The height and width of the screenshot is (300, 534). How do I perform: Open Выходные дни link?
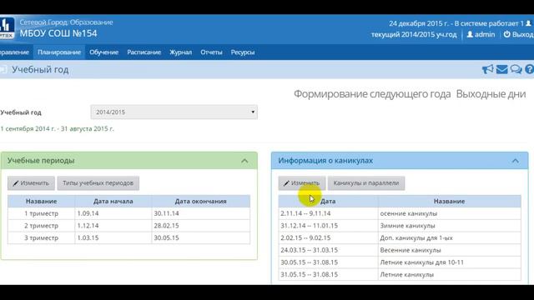point(491,94)
